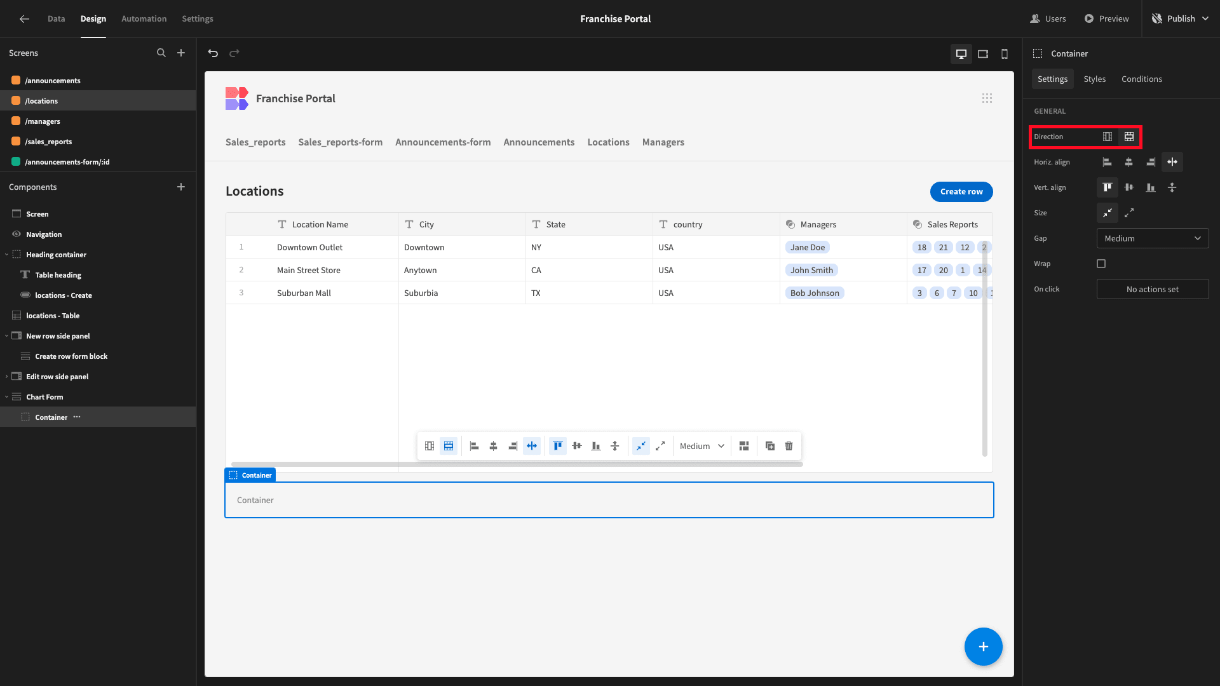Click blue floating plus button in preview
1220x686 pixels.
point(984,647)
